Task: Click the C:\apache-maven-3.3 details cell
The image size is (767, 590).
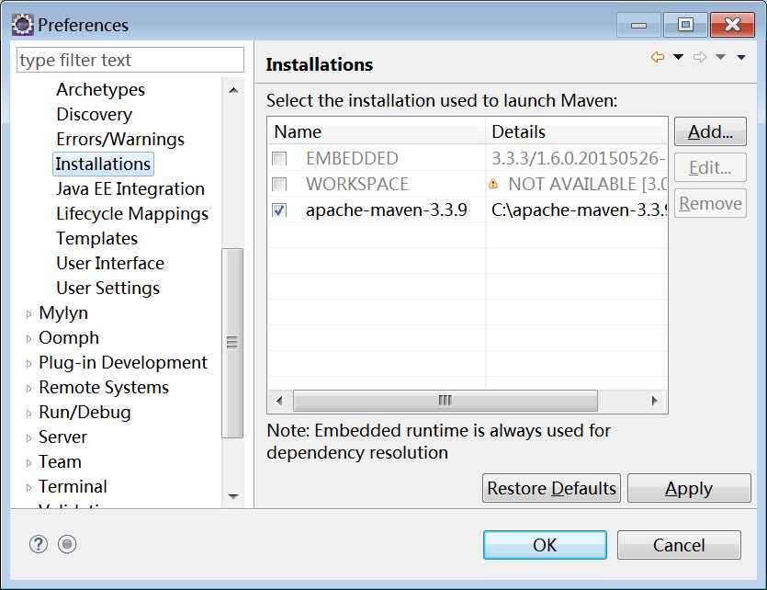Action: [579, 210]
